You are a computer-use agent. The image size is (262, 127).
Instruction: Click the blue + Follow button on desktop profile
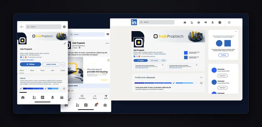(141, 60)
